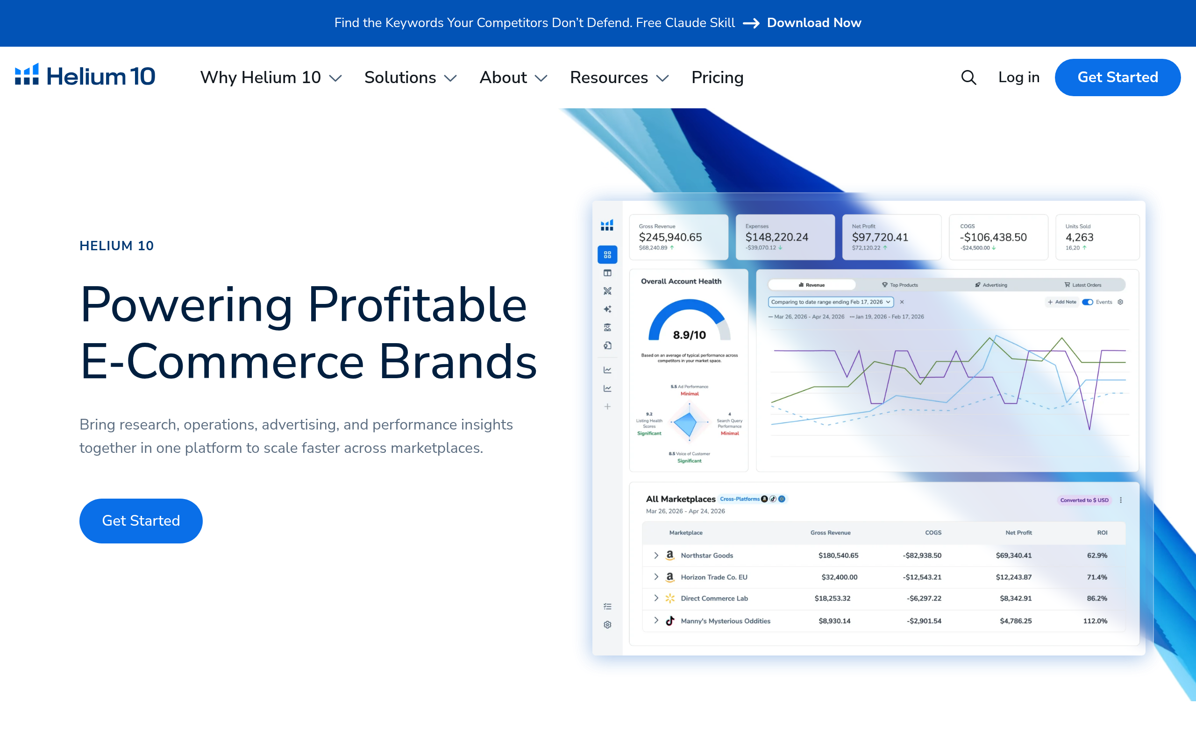Image resolution: width=1196 pixels, height=747 pixels.
Task: Open the dashboard grid icon in the sidebar
Action: click(x=607, y=254)
